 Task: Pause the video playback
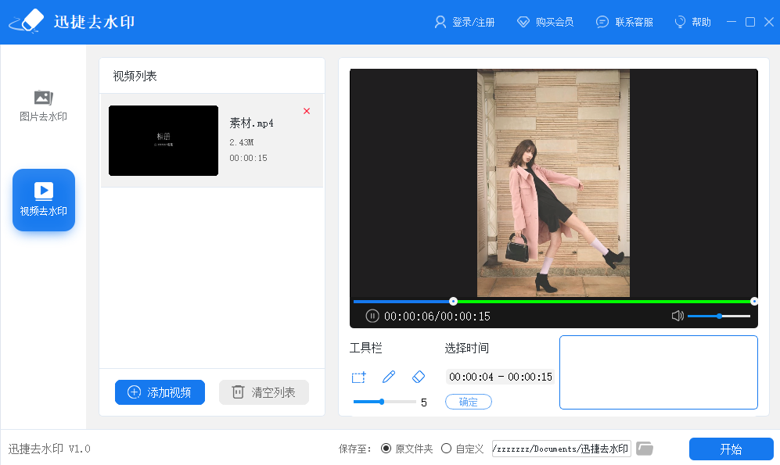coord(372,316)
